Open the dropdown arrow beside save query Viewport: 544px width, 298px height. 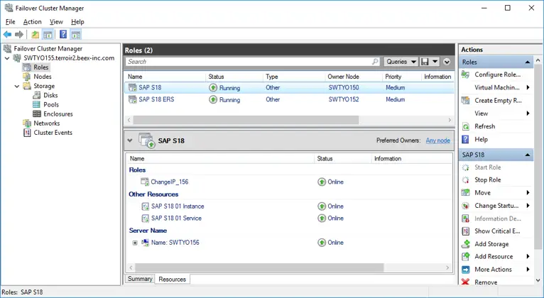pos(435,62)
